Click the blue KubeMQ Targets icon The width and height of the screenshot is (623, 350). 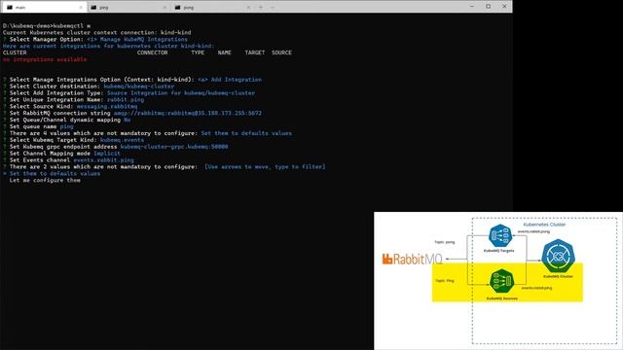tap(499, 235)
